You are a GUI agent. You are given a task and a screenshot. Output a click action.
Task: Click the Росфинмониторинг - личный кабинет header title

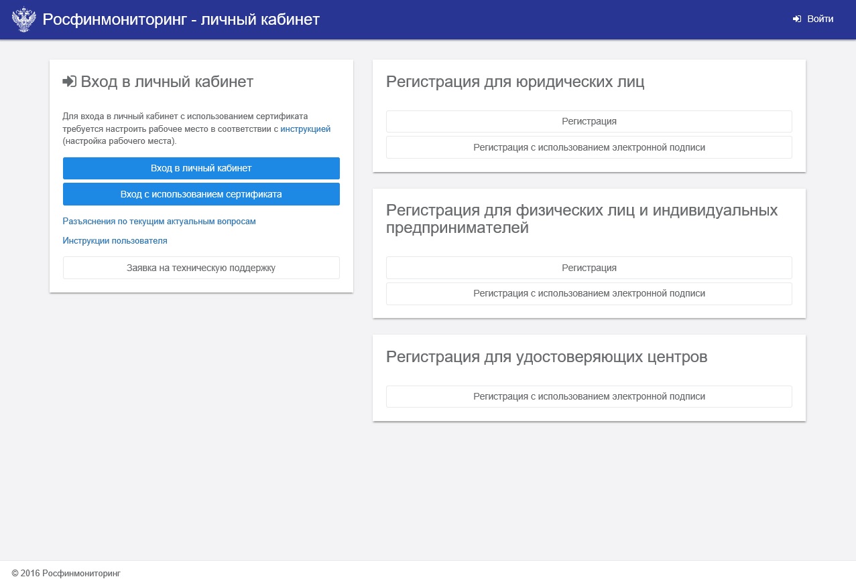pos(181,19)
